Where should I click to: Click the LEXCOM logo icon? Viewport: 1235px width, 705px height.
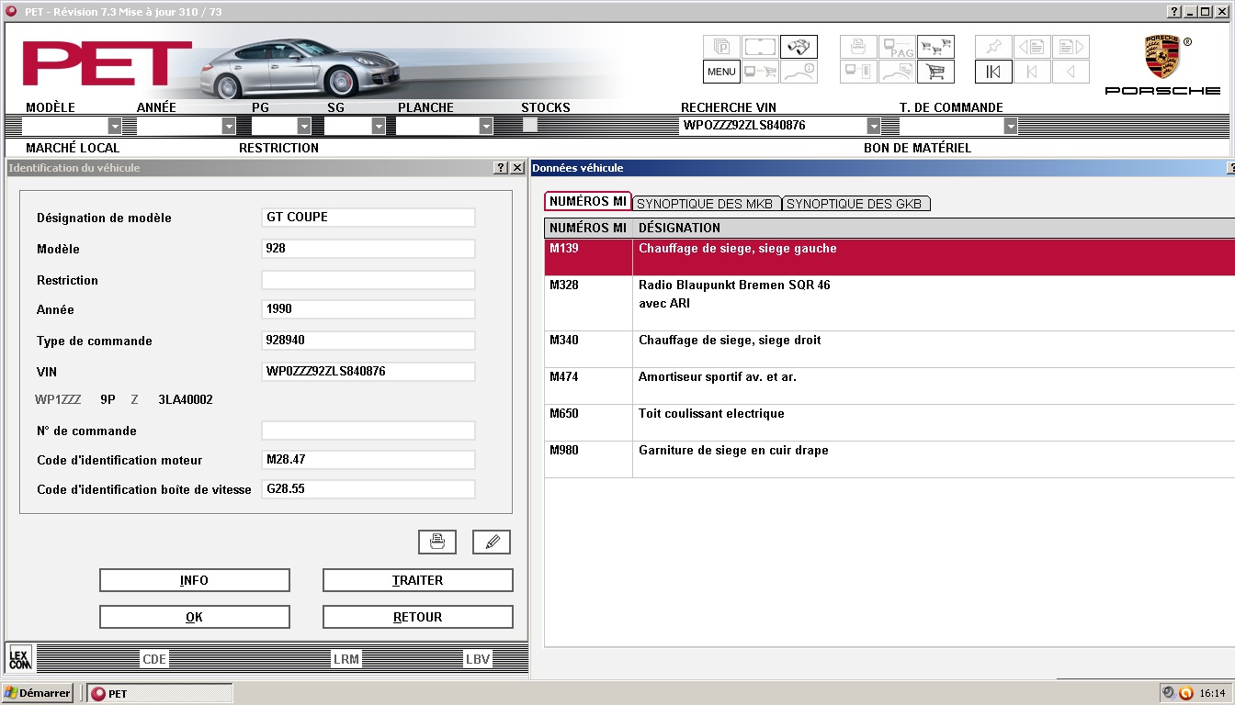pyautogui.click(x=20, y=657)
